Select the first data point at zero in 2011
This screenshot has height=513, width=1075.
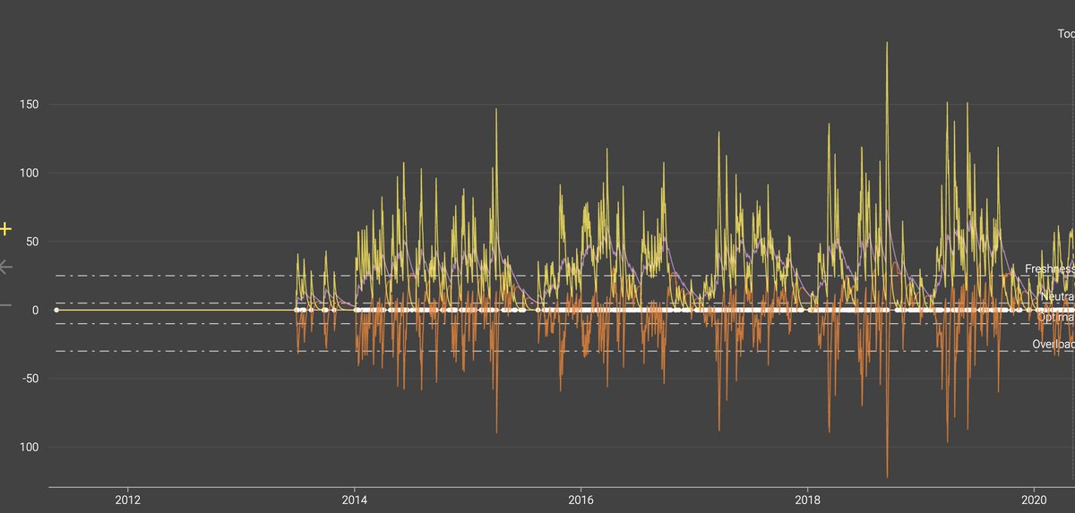coord(56,310)
